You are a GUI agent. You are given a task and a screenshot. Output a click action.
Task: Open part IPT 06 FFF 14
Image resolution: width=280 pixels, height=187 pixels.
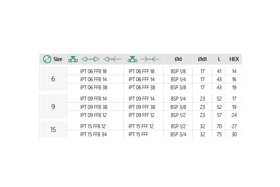click(x=142, y=79)
